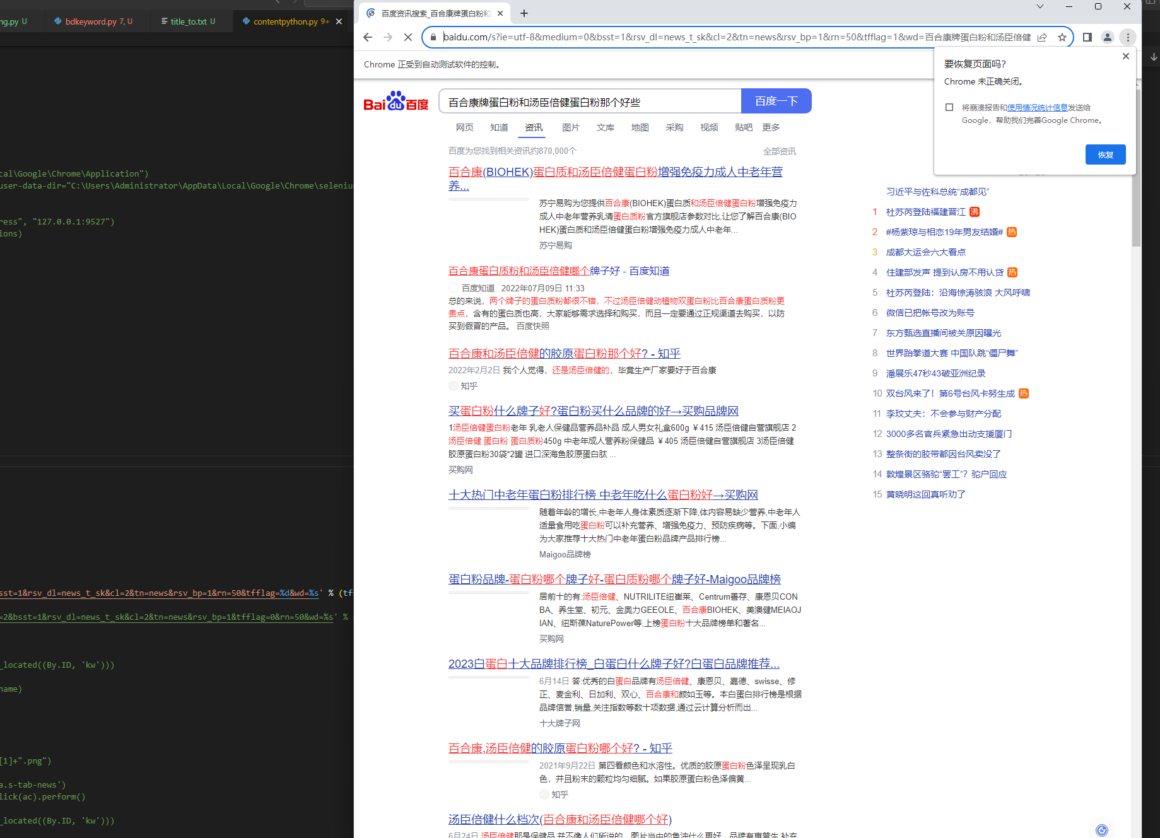Click hot badge beside 杜苏芮登陆福建晋江
Screen dimensions: 1160x838
click(975, 212)
